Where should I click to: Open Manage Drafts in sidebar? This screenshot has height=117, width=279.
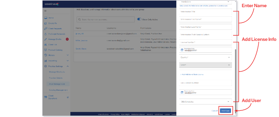[x=55, y=39]
